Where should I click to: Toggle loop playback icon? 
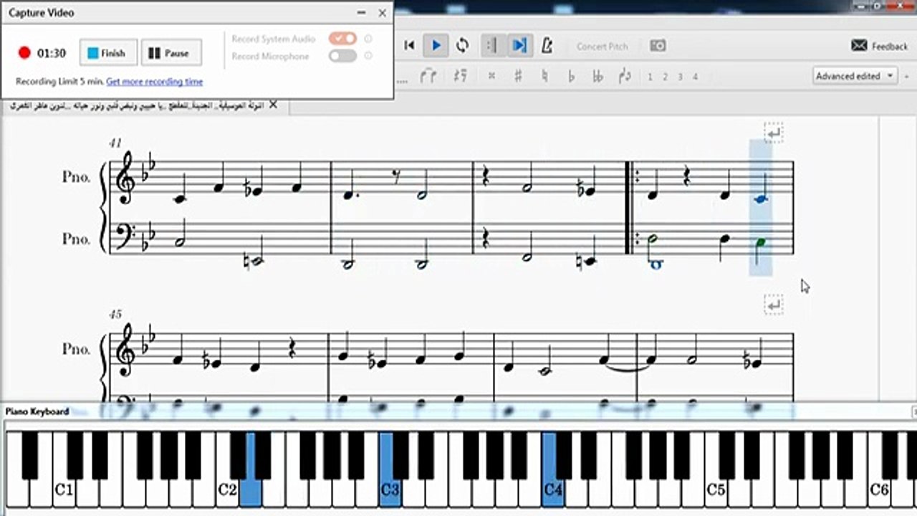coord(463,46)
